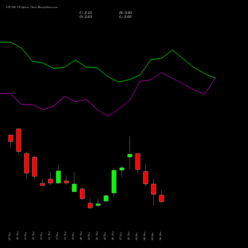Screen dimensions: 248x248
Task: Select the red candle for 11 Nov
Action: [x=27, y=163]
